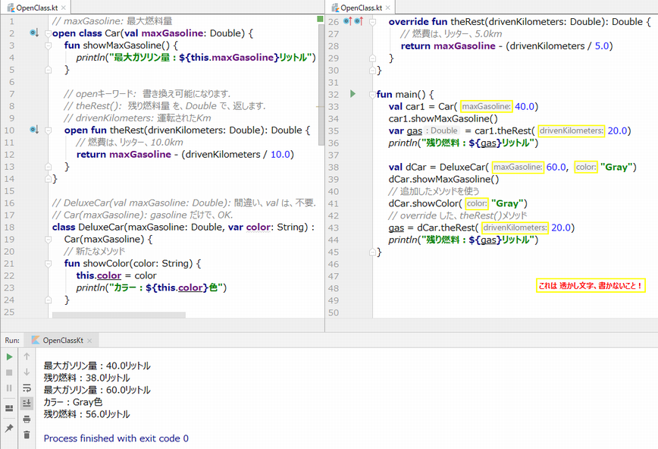Collapse the main function fold on line 32
The image size is (658, 449).
[372, 95]
